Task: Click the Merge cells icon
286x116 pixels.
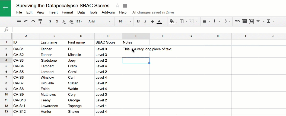Action: pyautogui.click(x=191, y=21)
